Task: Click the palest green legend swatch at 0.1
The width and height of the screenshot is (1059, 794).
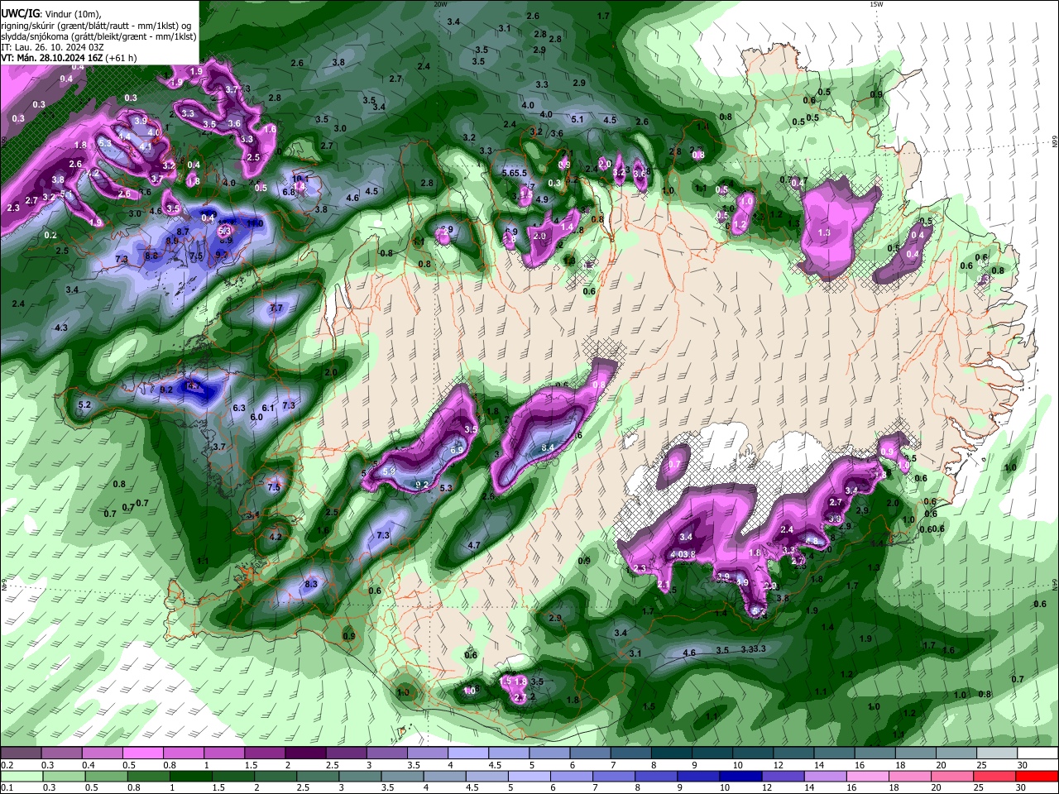Action: click(x=21, y=777)
